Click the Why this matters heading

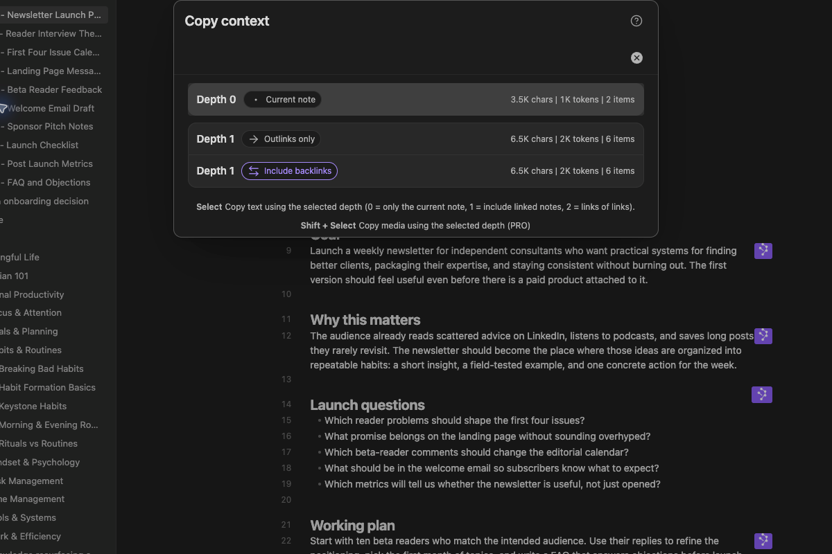pyautogui.click(x=365, y=320)
